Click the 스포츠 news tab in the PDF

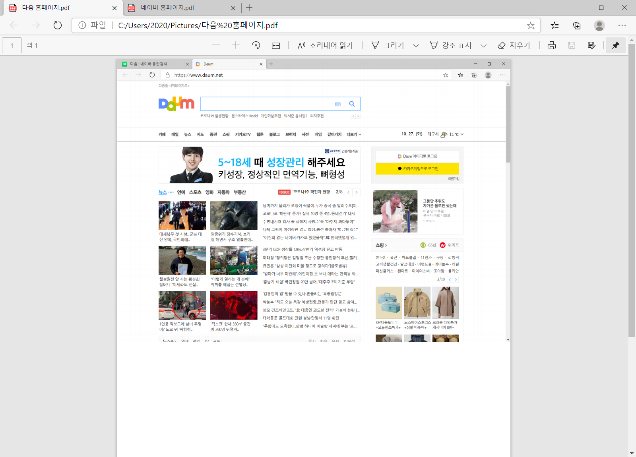195,192
